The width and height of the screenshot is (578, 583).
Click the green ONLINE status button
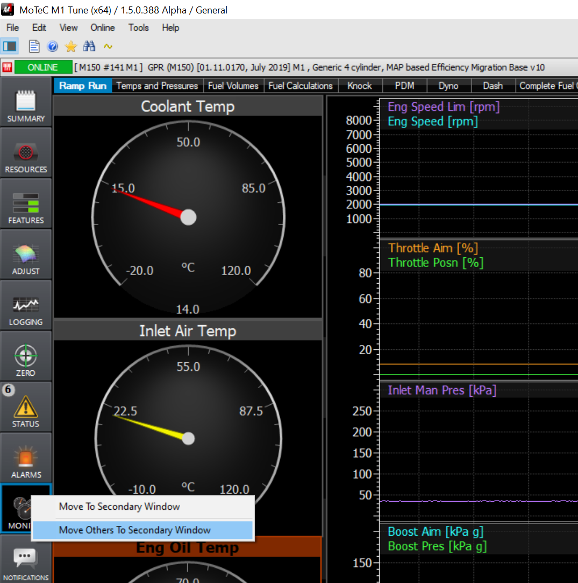[43, 67]
